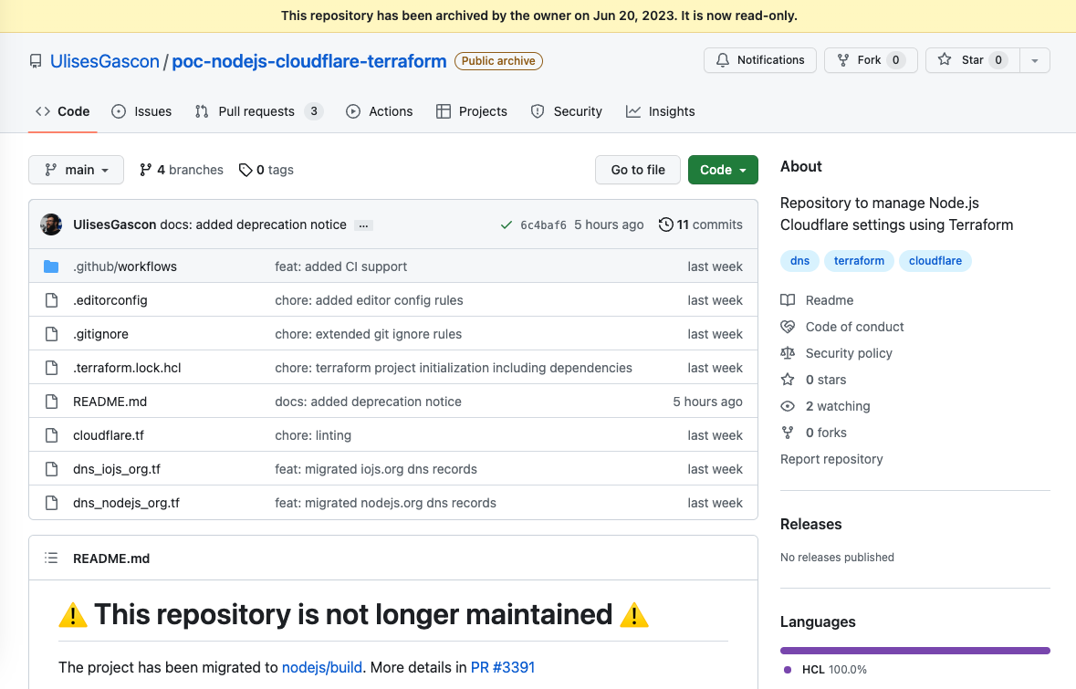This screenshot has width=1076, height=689.
Task: Open the star lists dropdown arrow
Action: click(x=1035, y=60)
